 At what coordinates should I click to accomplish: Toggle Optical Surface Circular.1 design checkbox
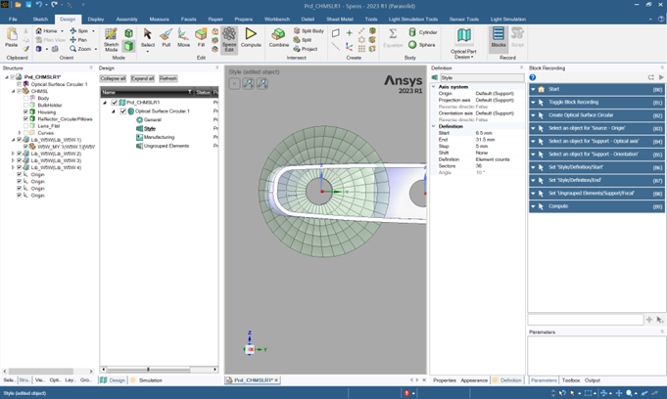(123, 111)
